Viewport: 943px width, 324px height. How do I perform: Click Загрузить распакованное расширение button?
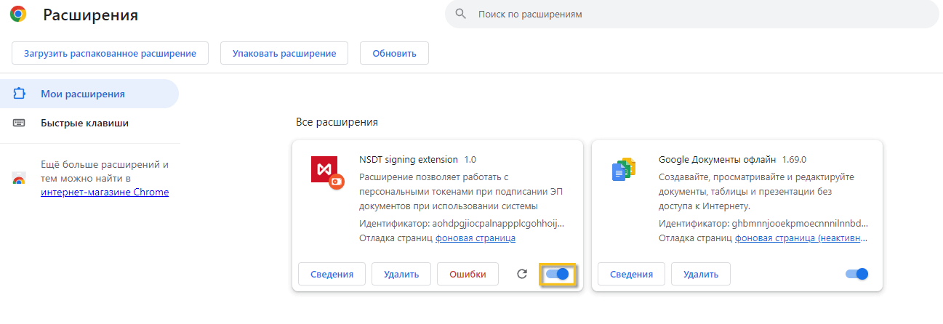click(110, 53)
